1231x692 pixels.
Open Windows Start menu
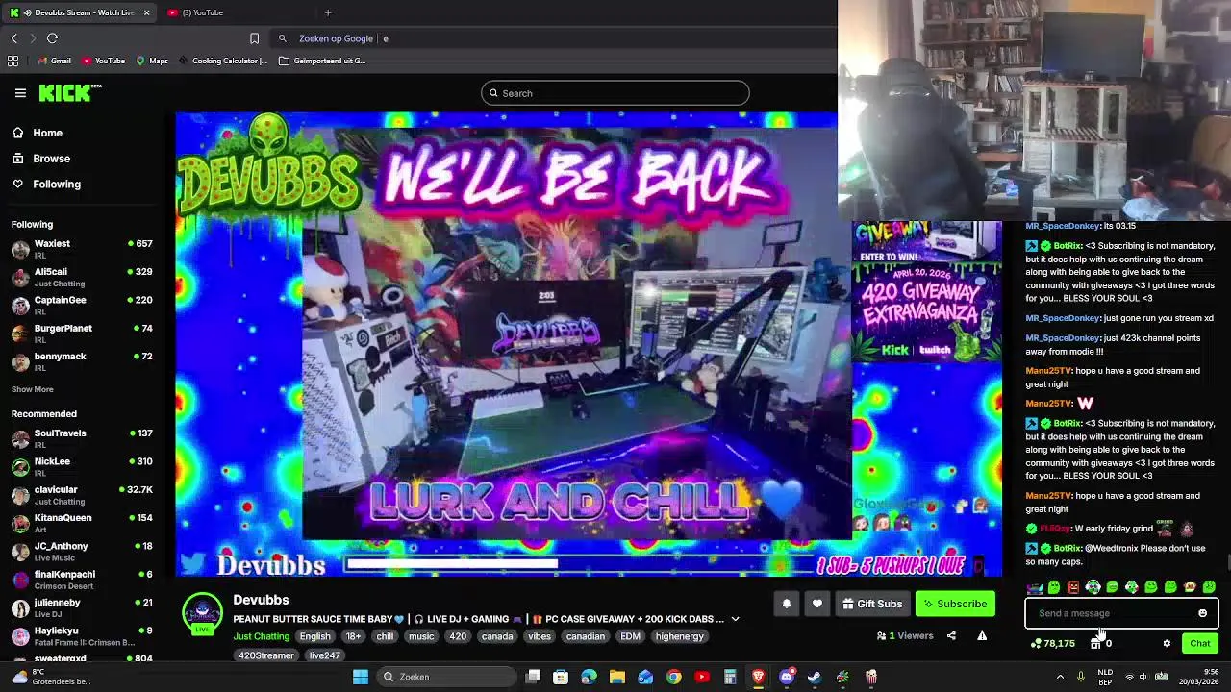click(x=361, y=677)
